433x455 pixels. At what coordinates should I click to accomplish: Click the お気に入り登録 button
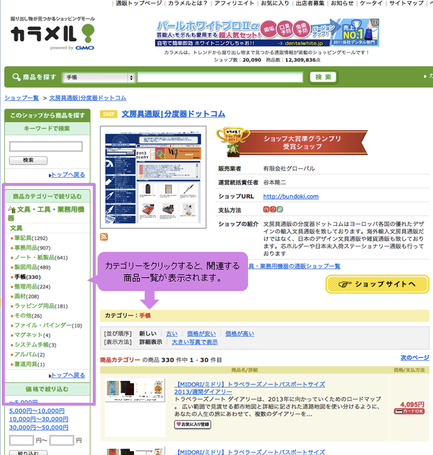(193, 424)
